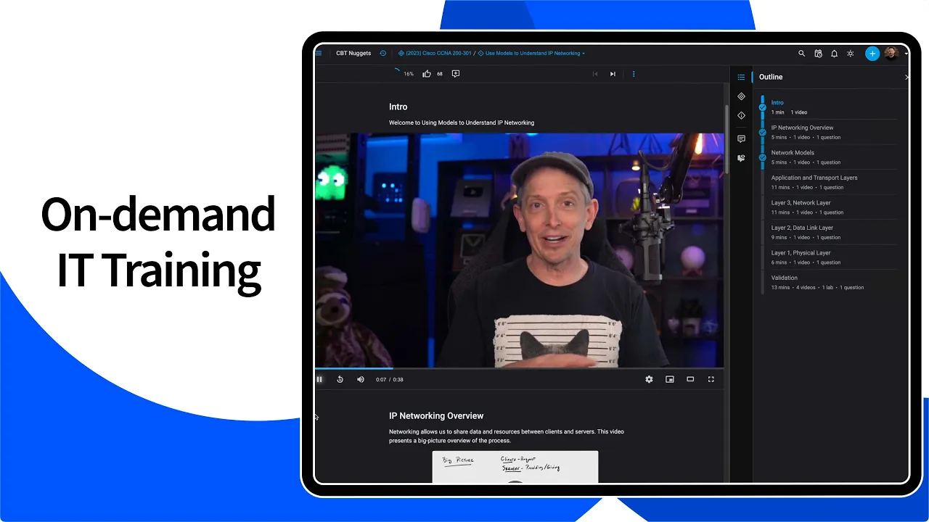Click the 16% progress indicator
The height and width of the screenshot is (522, 929).
point(403,73)
